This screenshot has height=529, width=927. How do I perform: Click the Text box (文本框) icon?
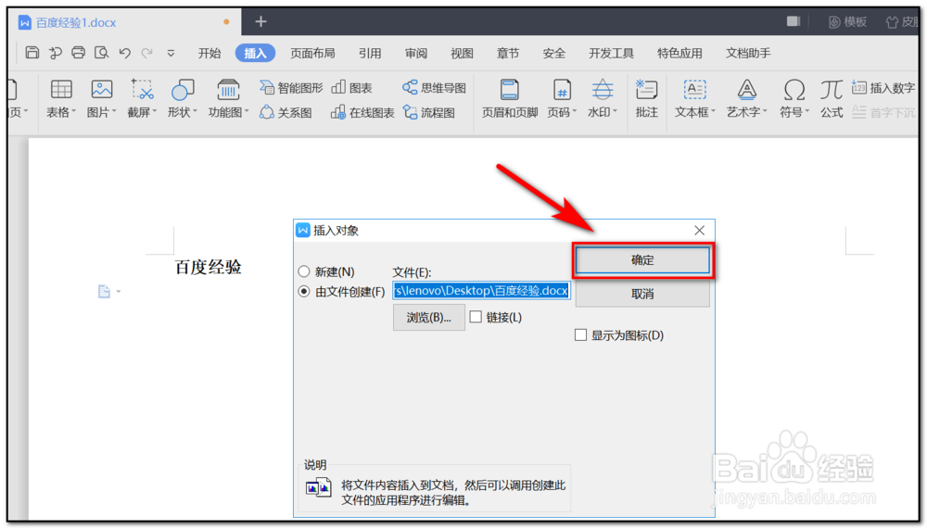[694, 90]
